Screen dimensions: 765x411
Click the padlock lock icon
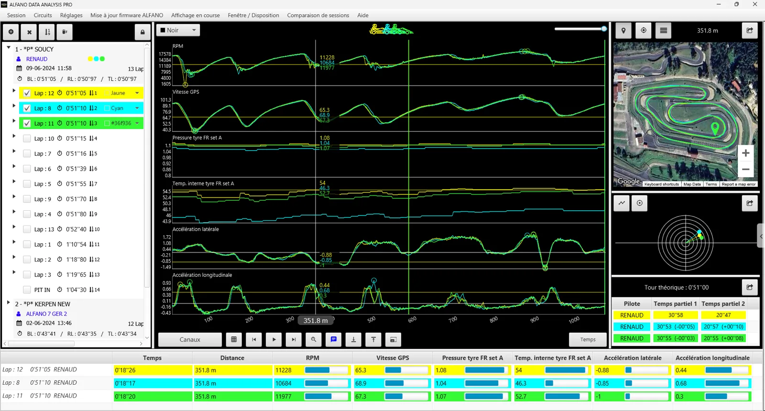(x=142, y=32)
